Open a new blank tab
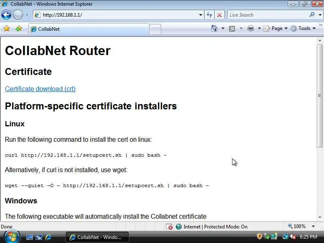This screenshot has height=243, width=324. [x=155, y=29]
